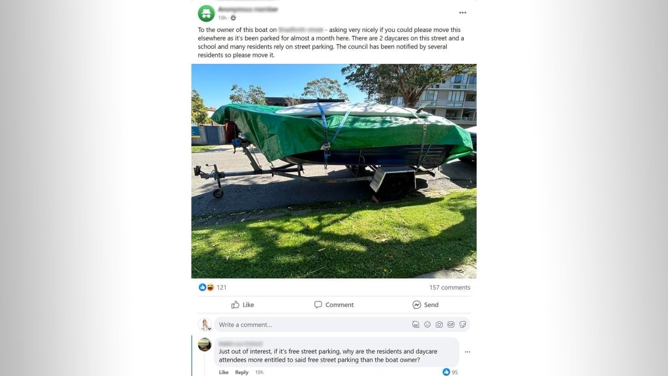Open the sticker picker in the comment box
Image resolution: width=668 pixels, height=376 pixels.
click(463, 324)
